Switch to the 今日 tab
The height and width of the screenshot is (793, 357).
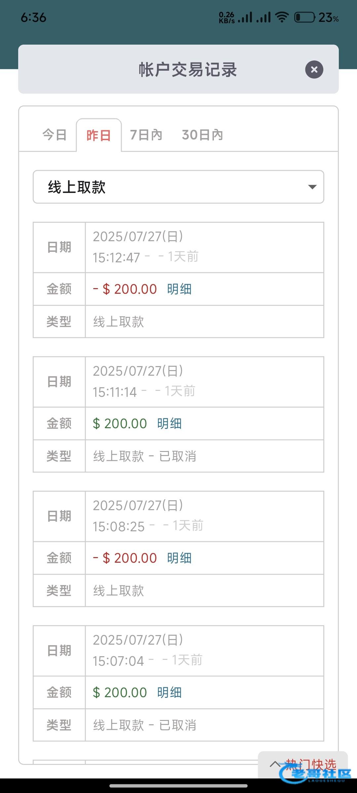pyautogui.click(x=55, y=135)
